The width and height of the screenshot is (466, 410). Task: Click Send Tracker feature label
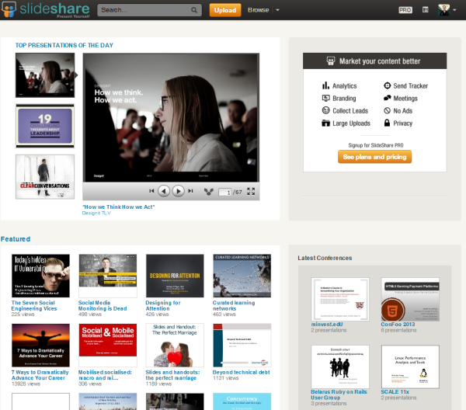pos(410,86)
